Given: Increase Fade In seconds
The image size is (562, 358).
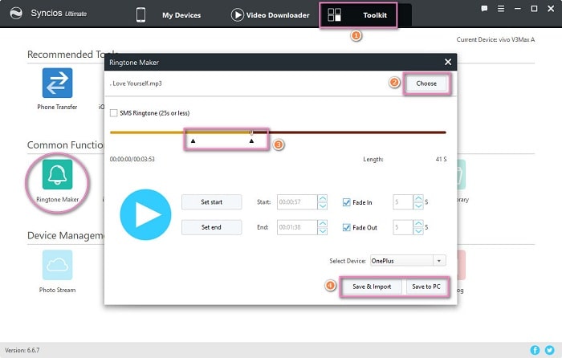Looking at the screenshot, I should [x=418, y=198].
